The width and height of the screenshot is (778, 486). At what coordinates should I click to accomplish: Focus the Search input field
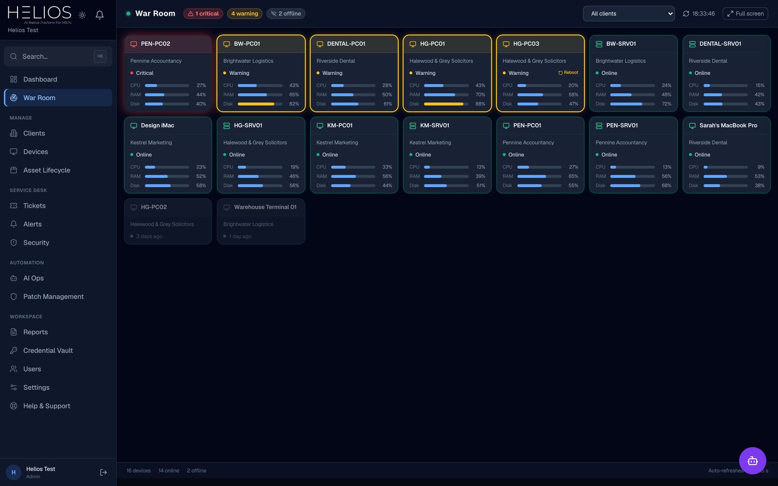(x=58, y=56)
